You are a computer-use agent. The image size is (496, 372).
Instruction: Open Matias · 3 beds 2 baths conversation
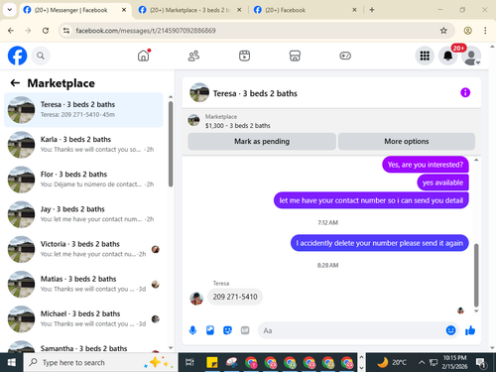click(x=83, y=284)
